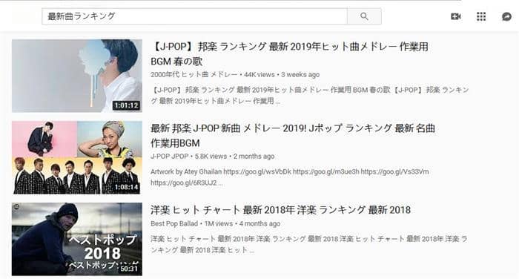Click the third video's 洋楽 ヒット description snippet
519x279 pixels.
click(309, 244)
